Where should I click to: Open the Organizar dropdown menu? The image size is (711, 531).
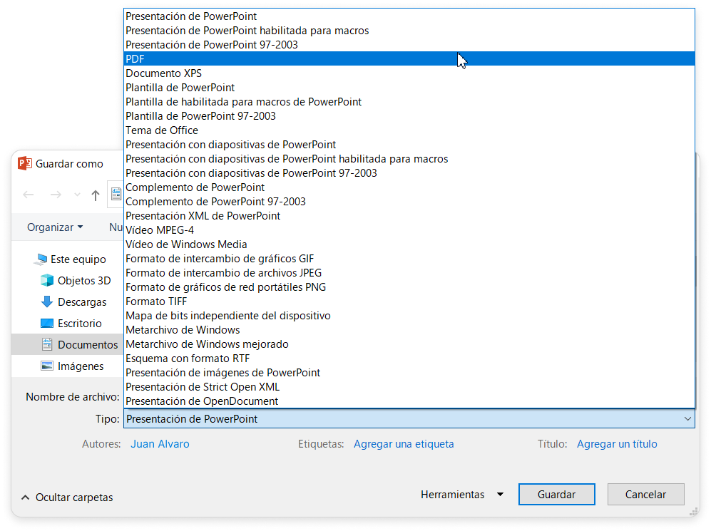pyautogui.click(x=55, y=227)
